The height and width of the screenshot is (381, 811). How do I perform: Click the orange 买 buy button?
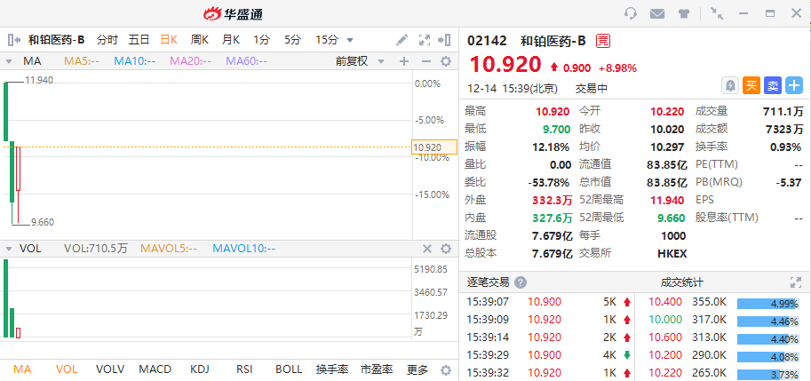tap(751, 85)
